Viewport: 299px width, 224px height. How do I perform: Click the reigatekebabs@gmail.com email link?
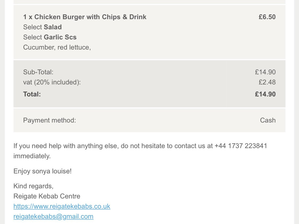53,217
